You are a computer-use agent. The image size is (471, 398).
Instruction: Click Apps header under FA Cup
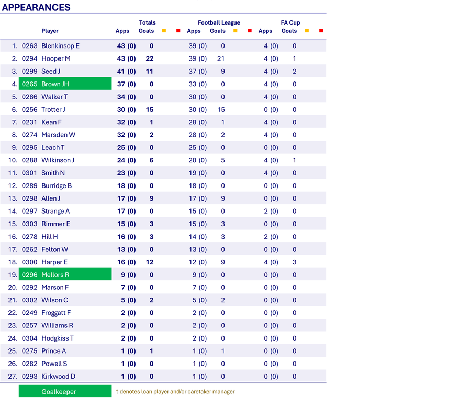point(265,31)
